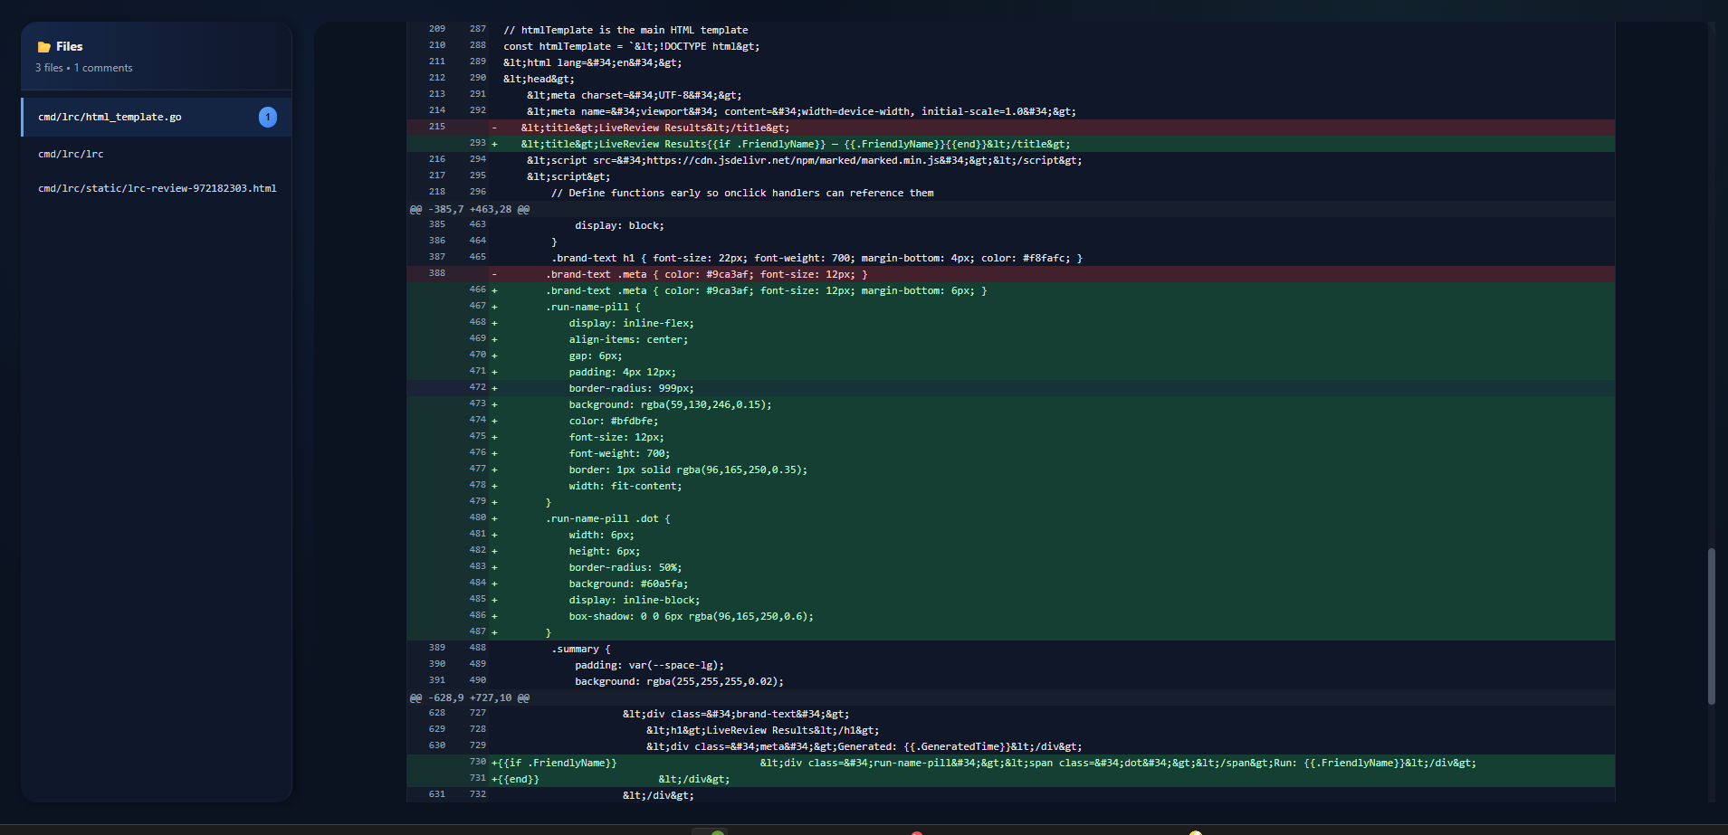Image resolution: width=1728 pixels, height=835 pixels.
Task: Select the highlighted line number 472
Action: coord(477,387)
